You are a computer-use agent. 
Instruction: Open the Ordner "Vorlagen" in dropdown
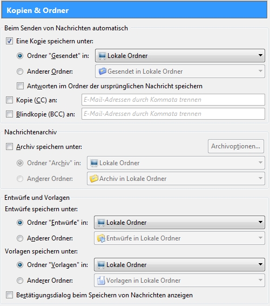click(x=179, y=265)
